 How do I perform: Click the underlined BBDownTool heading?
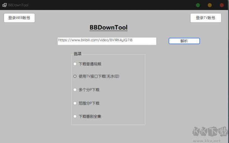[x=109, y=27]
